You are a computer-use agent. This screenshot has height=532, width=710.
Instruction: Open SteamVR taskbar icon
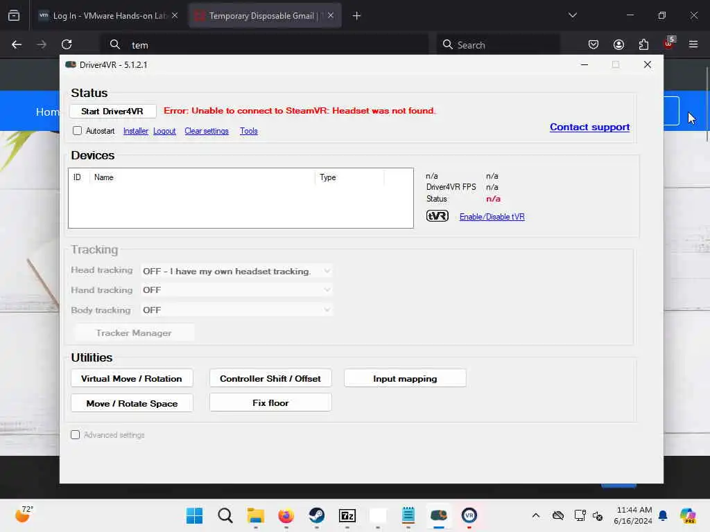[x=469, y=515]
